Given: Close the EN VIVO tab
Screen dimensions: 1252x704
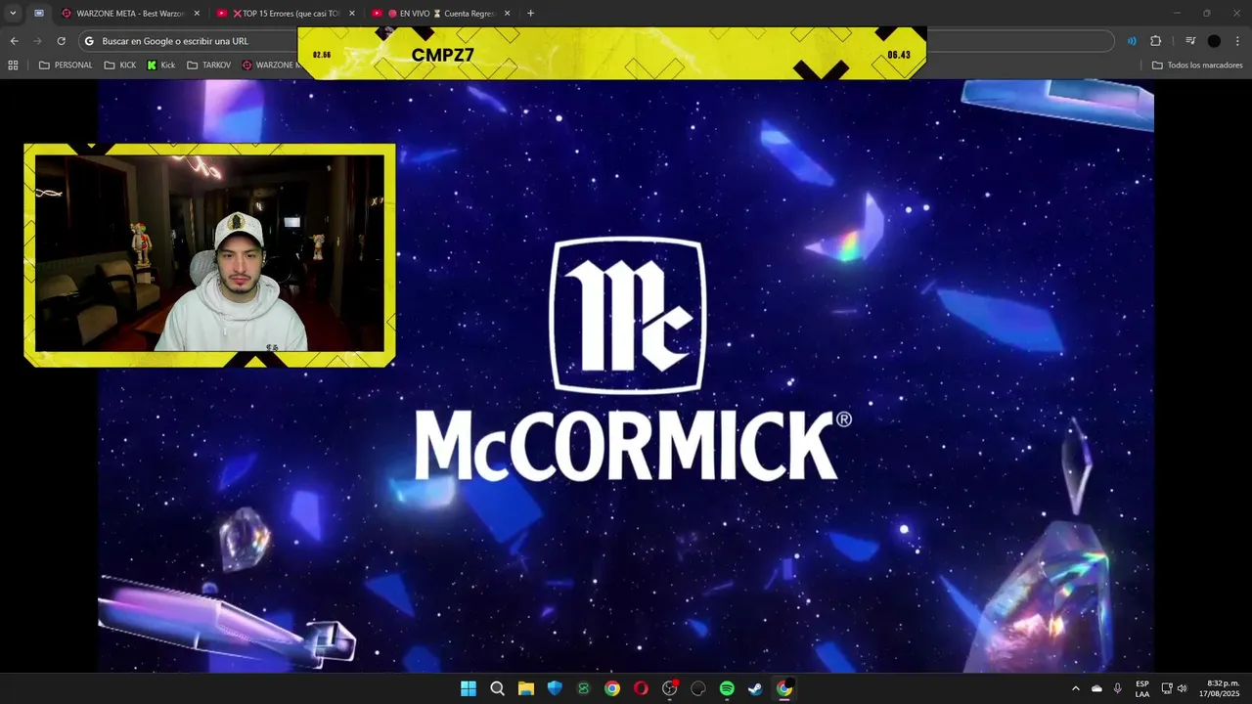Looking at the screenshot, I should pyautogui.click(x=507, y=14).
